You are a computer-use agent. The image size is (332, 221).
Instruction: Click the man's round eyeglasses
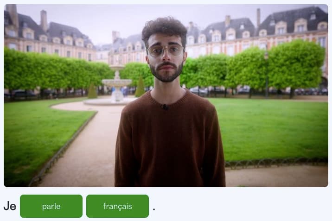point(166,51)
